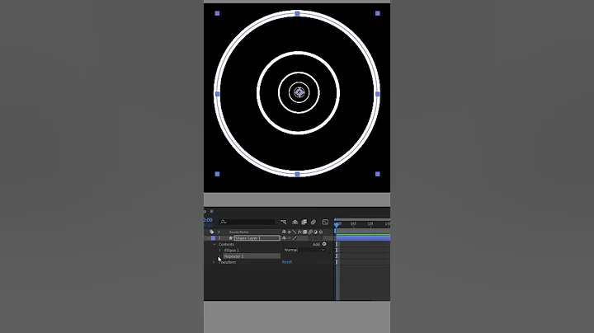Viewport: 594px width, 333px height.
Task: Click the right middle ellipse handle in viewer
Action: pyautogui.click(x=377, y=94)
